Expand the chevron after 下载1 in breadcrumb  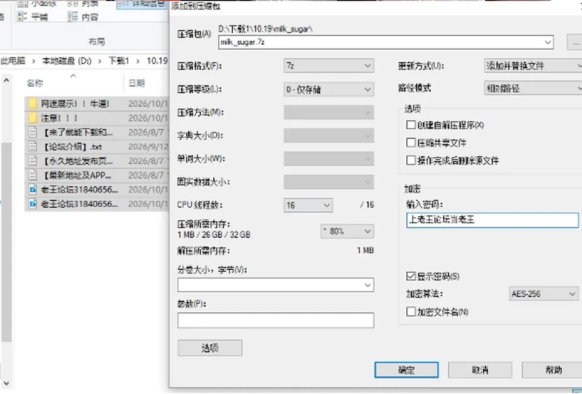(x=138, y=61)
